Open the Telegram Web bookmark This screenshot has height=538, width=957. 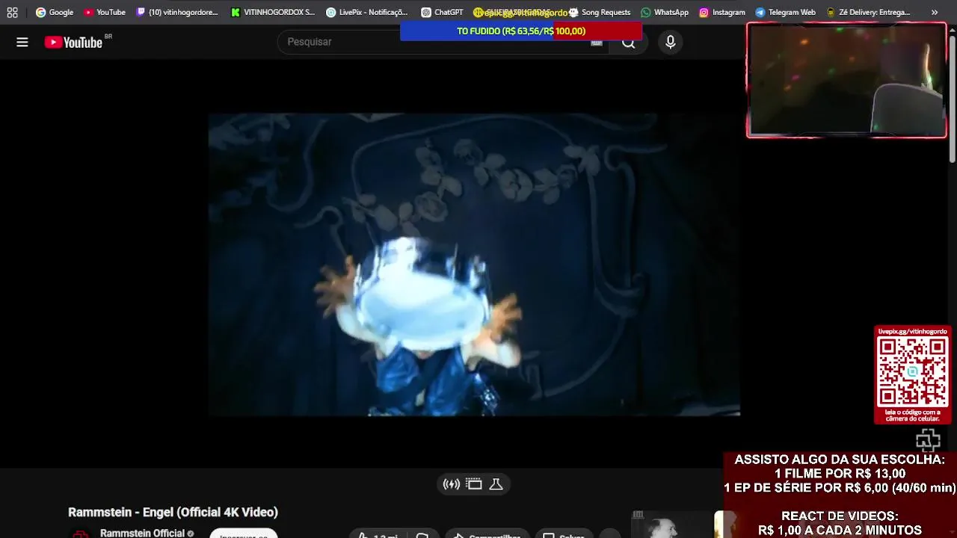point(785,12)
